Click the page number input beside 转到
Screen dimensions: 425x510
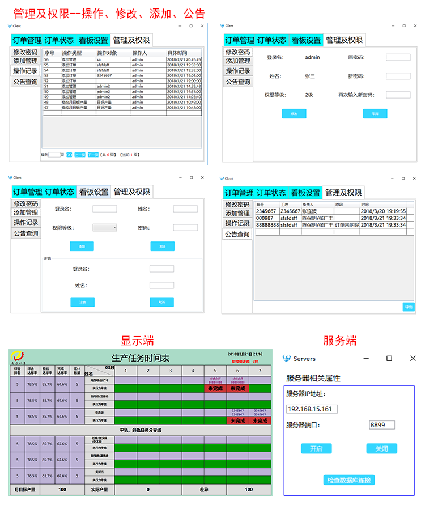tap(54, 155)
